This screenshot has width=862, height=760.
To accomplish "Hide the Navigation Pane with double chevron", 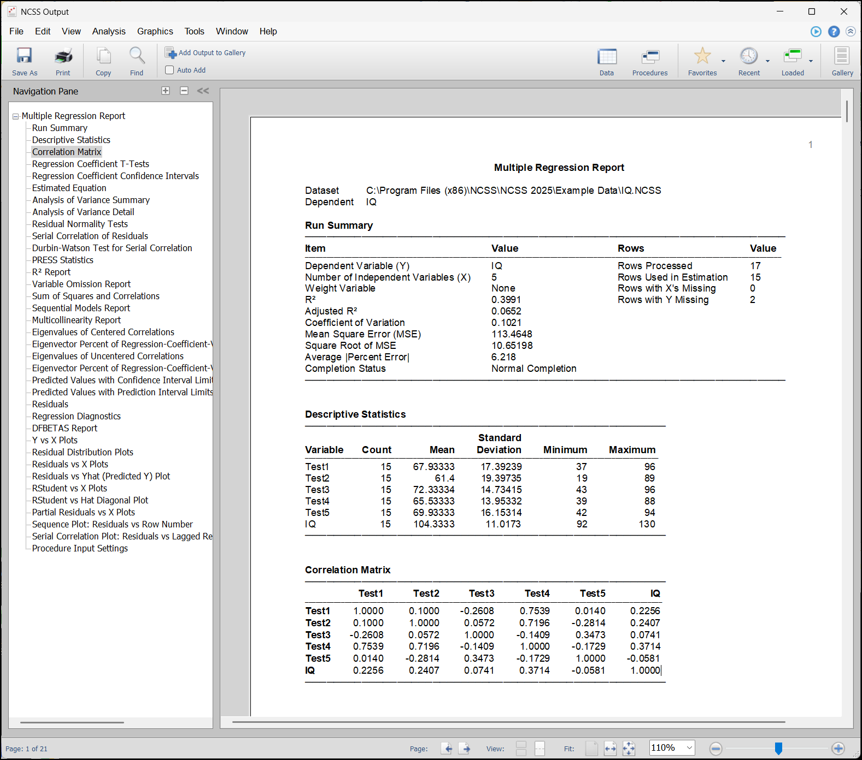I will [x=203, y=91].
